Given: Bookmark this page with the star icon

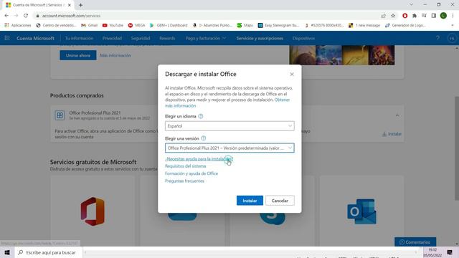Looking at the screenshot, I should click(393, 16).
